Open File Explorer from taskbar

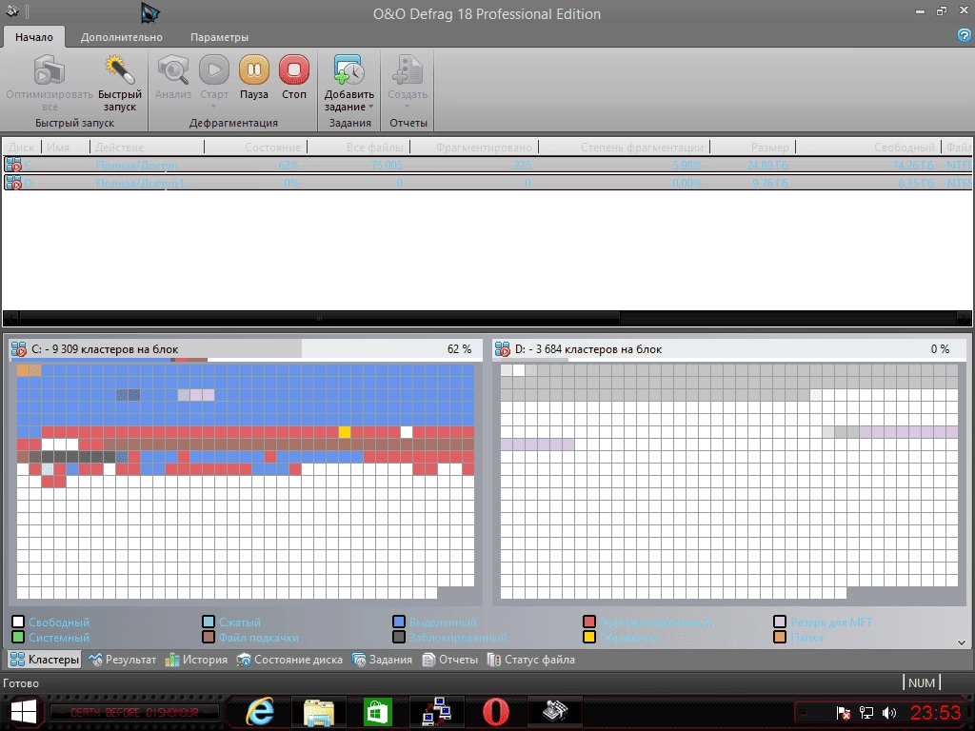(x=318, y=712)
